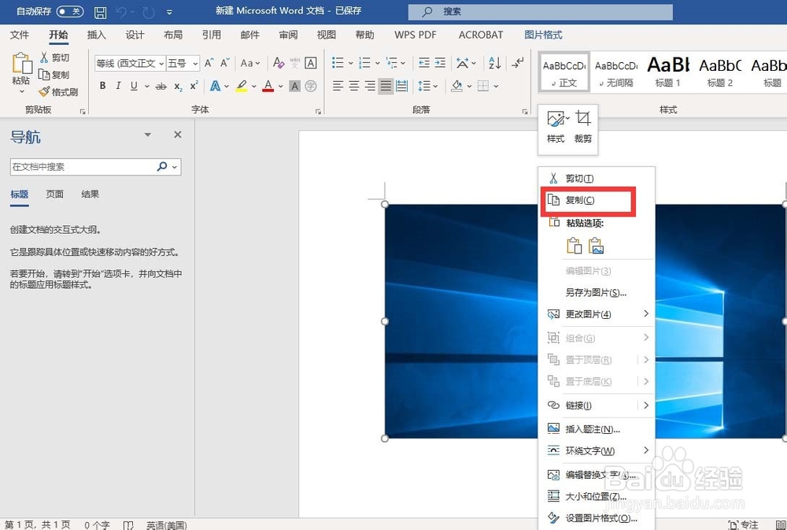Screen dimensions: 787x530
Task: Click the Increase Indent icon
Action: click(440, 63)
